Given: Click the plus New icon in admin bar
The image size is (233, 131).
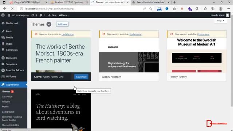Looking at the screenshot, I should coord(50,15).
